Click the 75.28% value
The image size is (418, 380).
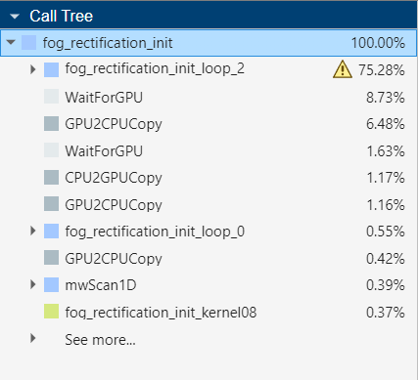click(x=382, y=69)
